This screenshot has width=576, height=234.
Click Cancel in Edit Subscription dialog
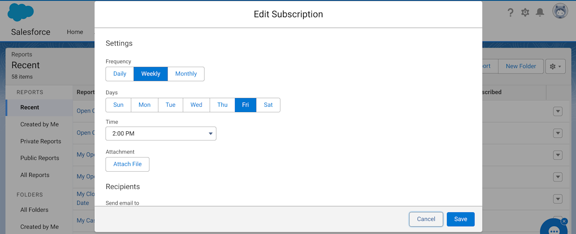tap(426, 219)
